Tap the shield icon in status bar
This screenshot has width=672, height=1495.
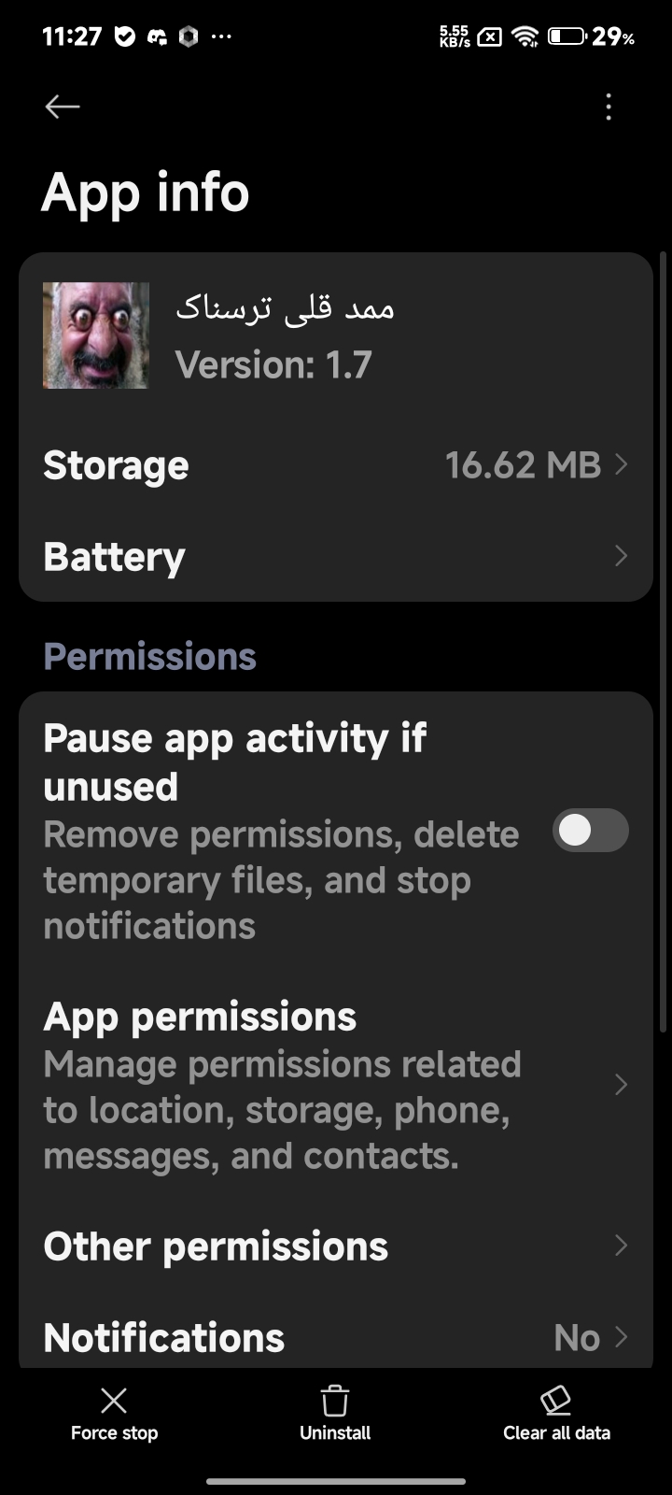click(x=124, y=36)
